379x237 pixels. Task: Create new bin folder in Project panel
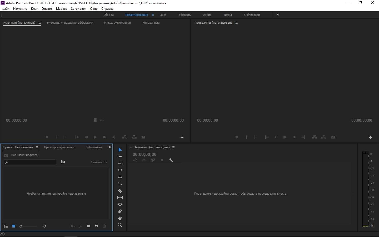[x=89, y=226]
